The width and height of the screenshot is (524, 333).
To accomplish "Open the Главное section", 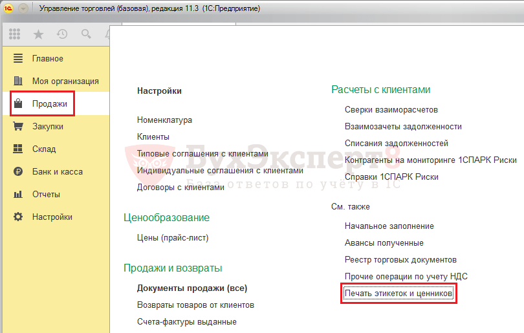I will [x=48, y=58].
